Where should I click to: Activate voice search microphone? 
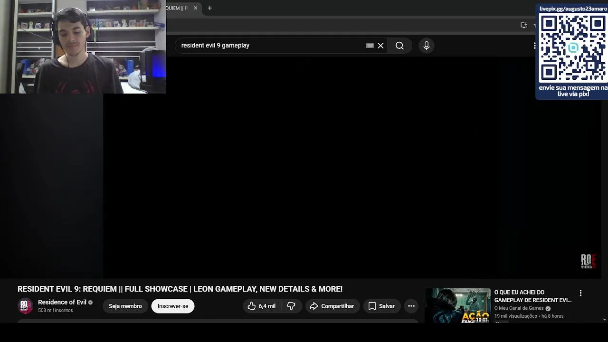(x=427, y=46)
